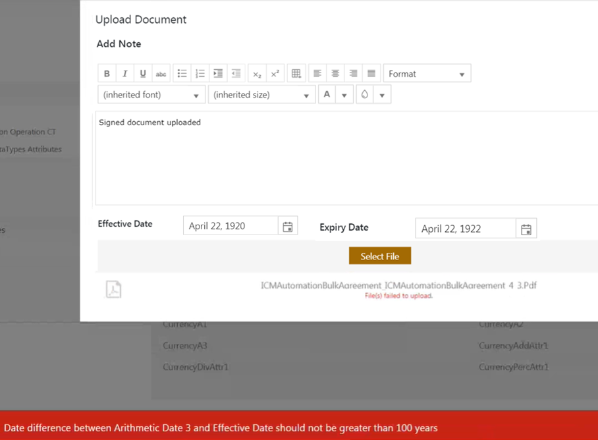
Task: Insert a bulleted list in the note
Action: [x=182, y=74]
